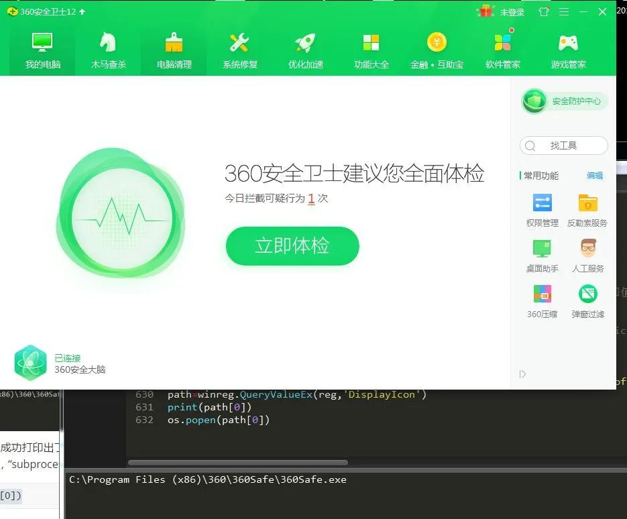Open 弹窗过滤 popup filter
This screenshot has height=519, width=627.
coord(587,300)
